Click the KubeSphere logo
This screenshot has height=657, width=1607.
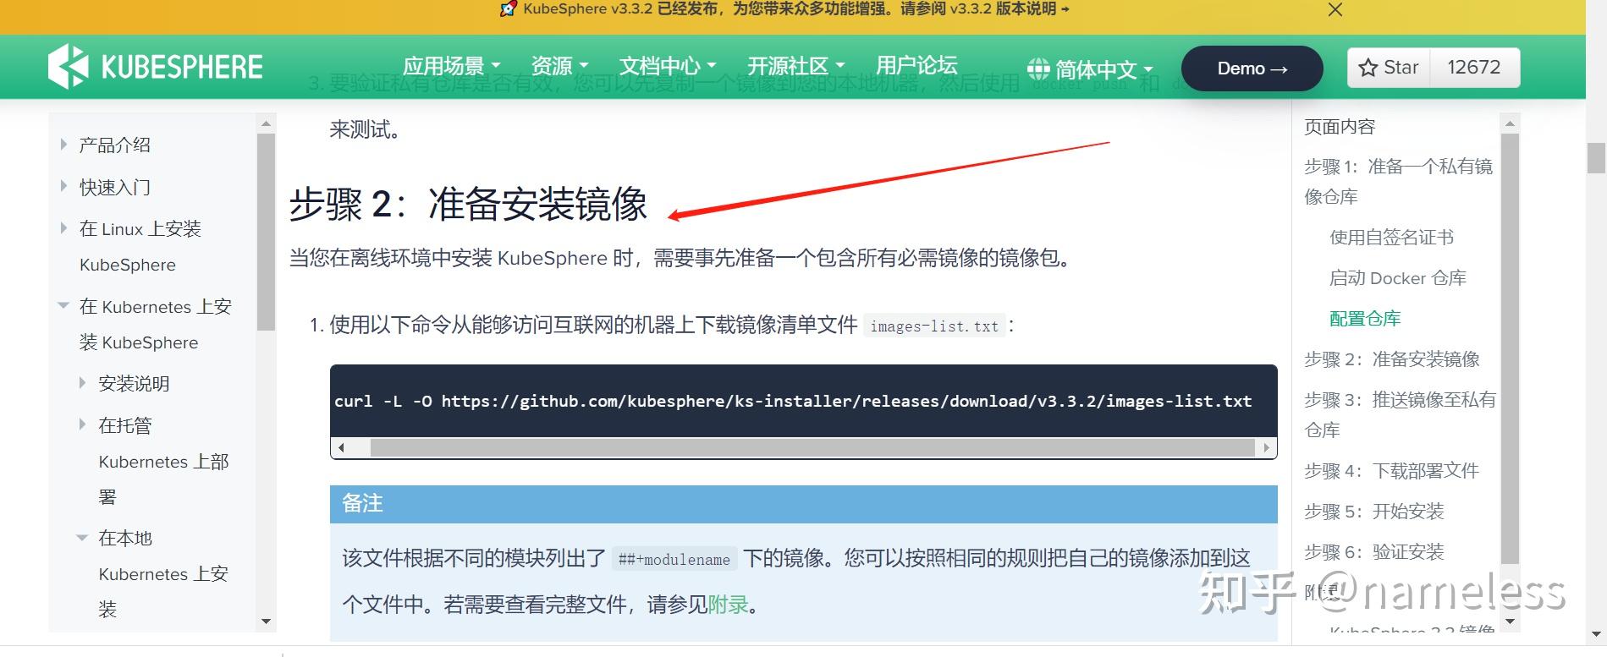156,67
